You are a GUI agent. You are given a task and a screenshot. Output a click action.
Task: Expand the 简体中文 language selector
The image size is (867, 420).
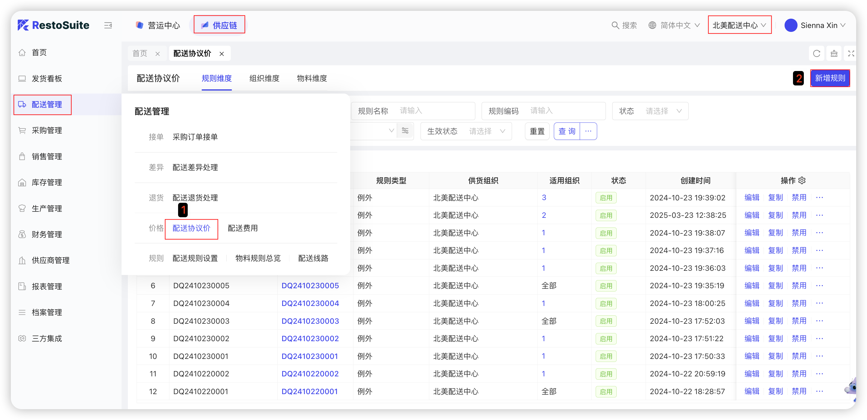(x=675, y=25)
